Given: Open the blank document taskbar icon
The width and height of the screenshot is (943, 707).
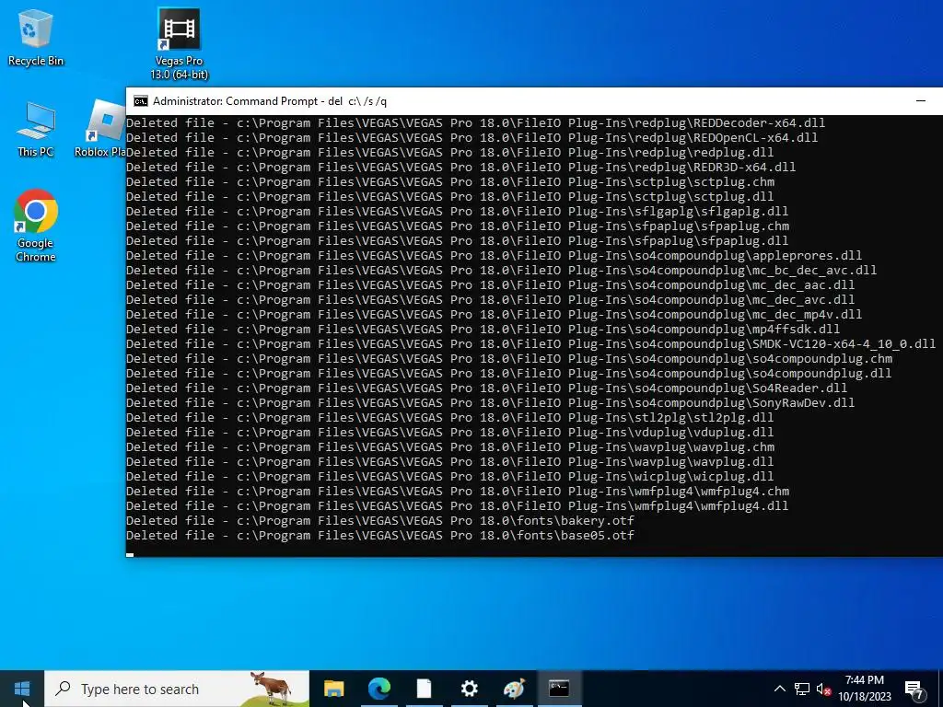Looking at the screenshot, I should click(424, 689).
